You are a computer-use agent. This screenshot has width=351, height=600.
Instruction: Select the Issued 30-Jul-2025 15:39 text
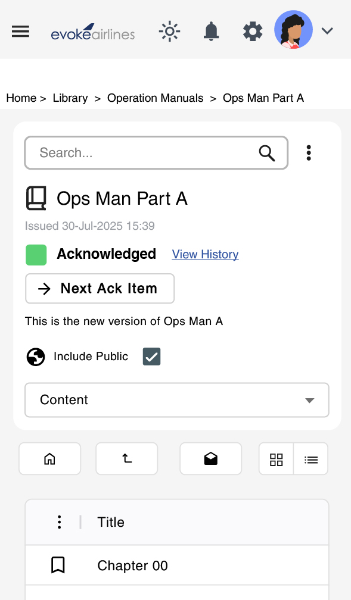pos(89,226)
